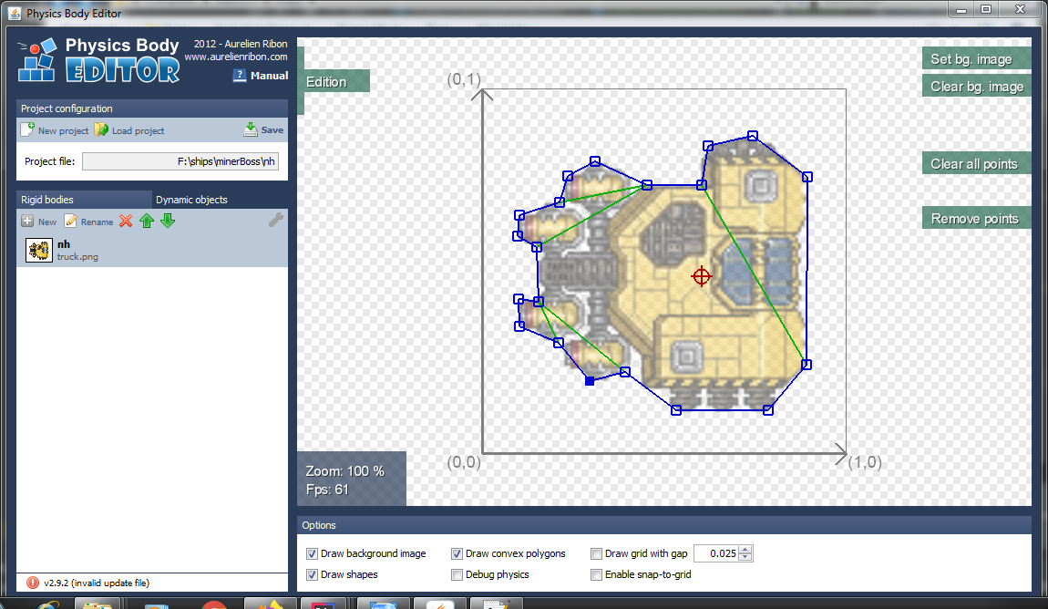The height and width of the screenshot is (609, 1048).
Task: Open the wrench settings icon
Action: pos(276,220)
